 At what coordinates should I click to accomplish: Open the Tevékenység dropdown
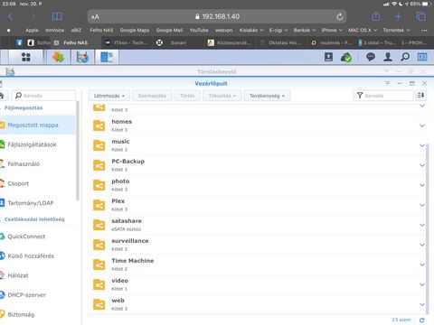(x=267, y=96)
